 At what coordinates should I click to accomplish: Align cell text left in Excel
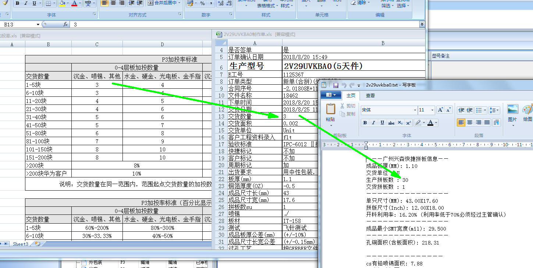(x=104, y=3)
